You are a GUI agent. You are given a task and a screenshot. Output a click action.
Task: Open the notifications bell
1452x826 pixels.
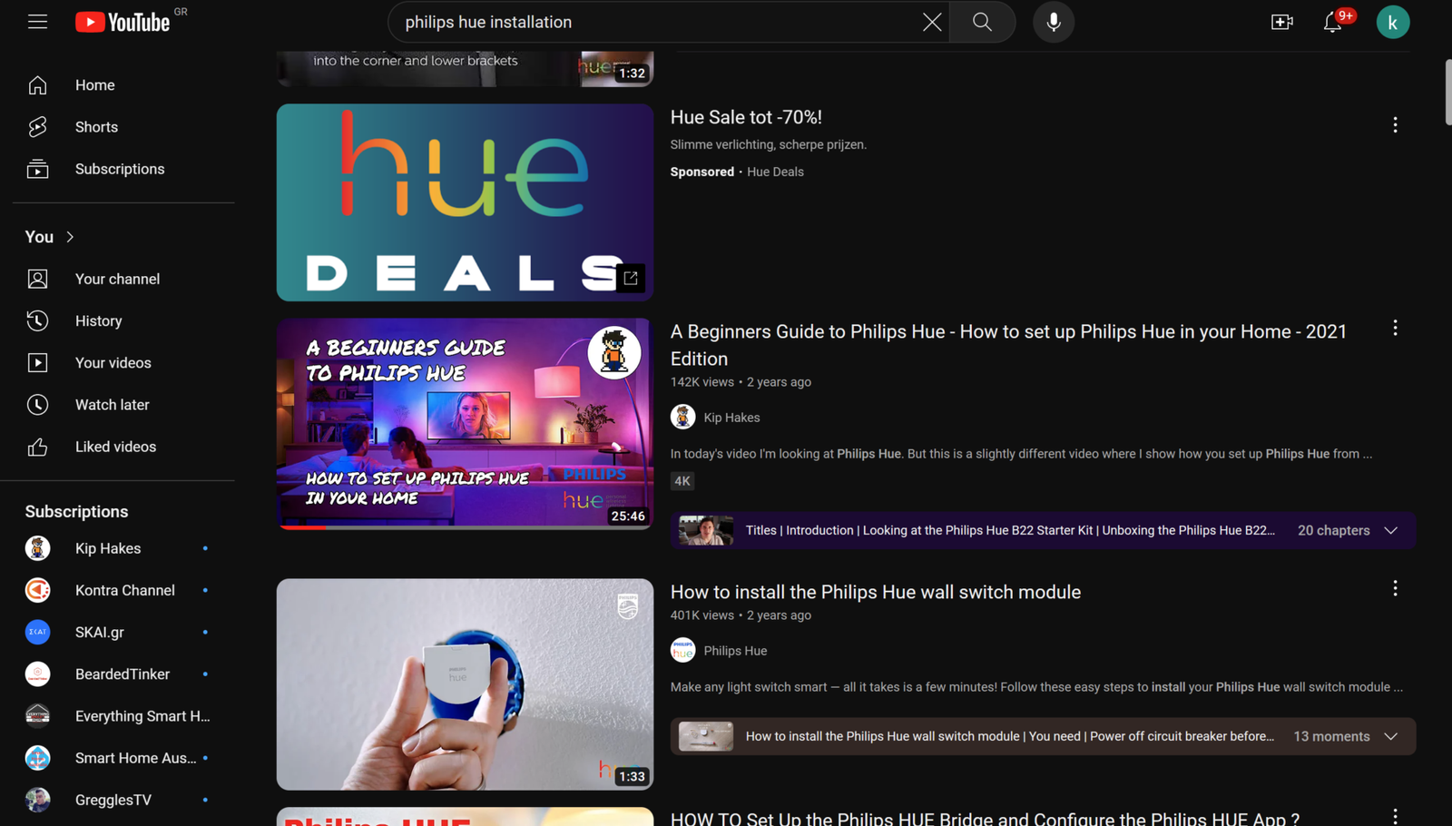click(1332, 22)
